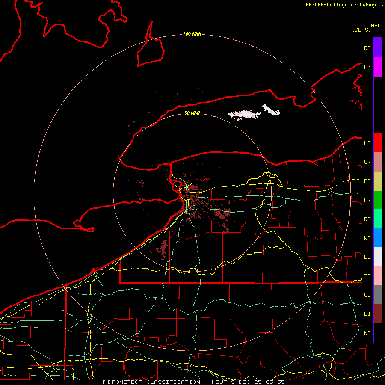Click the RA legend label
The height and width of the screenshot is (385, 385).
367,219
